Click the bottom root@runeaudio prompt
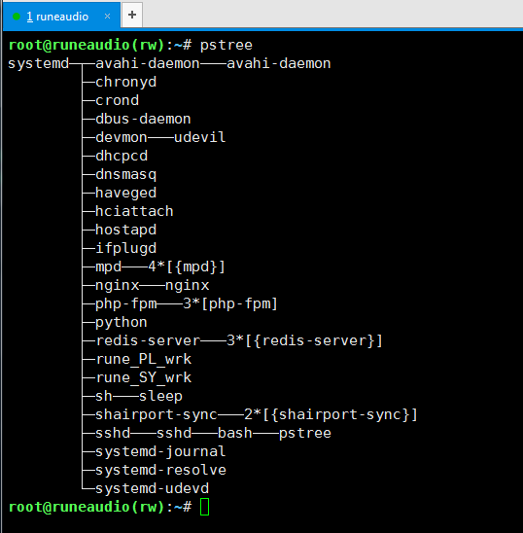This screenshot has width=523, height=533. [x=100, y=507]
